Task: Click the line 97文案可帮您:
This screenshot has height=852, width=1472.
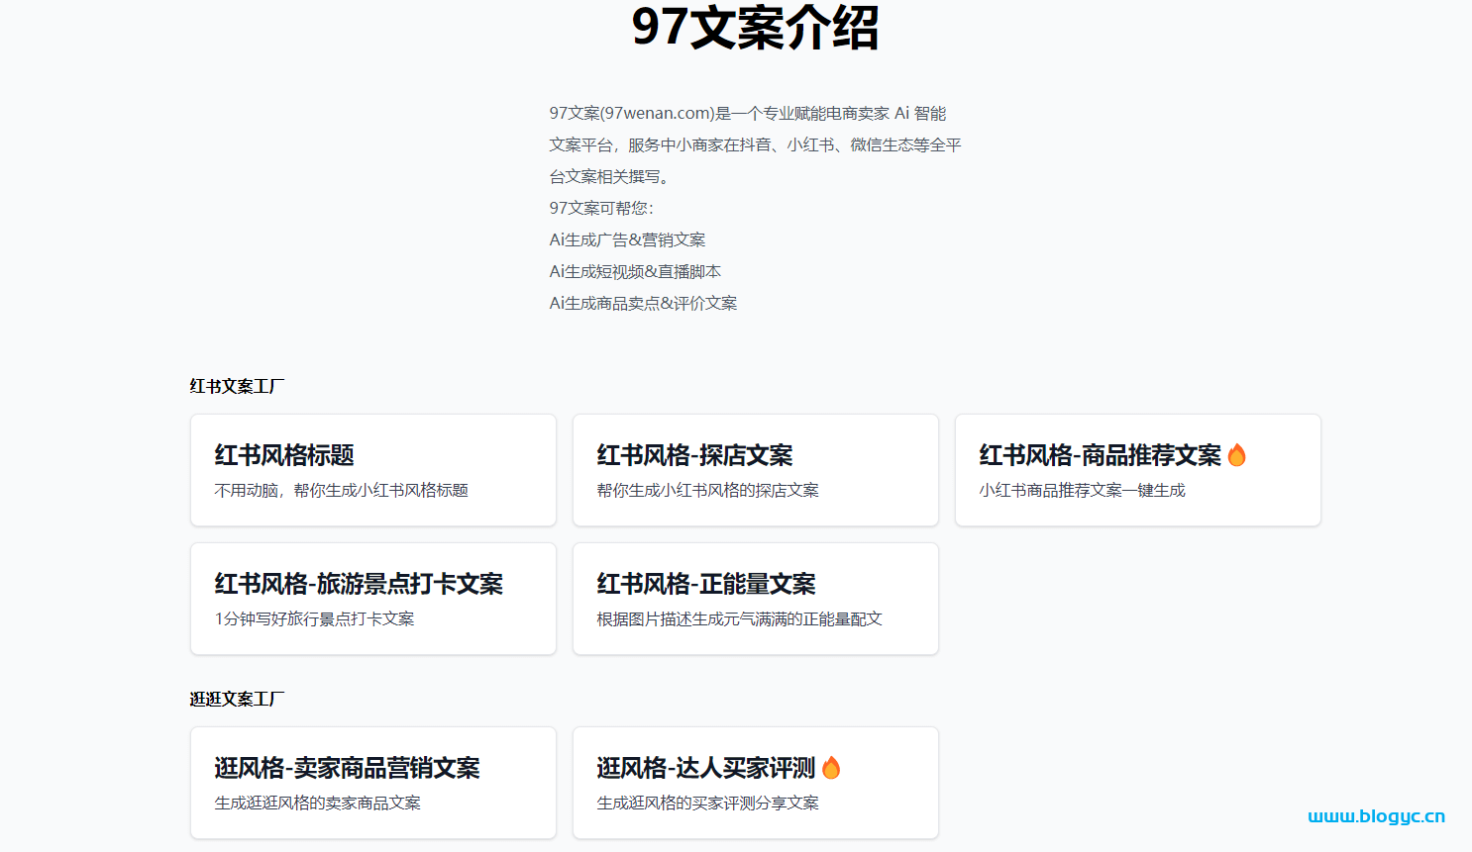Action: [601, 208]
